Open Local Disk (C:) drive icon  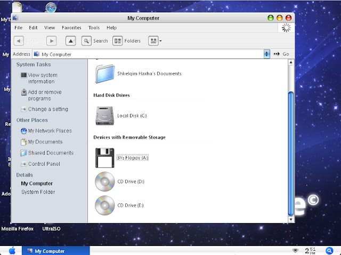click(x=105, y=115)
